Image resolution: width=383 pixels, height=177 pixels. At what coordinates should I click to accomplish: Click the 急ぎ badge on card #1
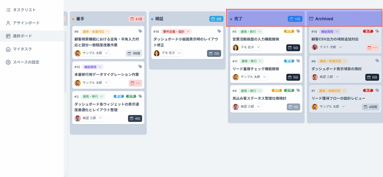point(368,90)
